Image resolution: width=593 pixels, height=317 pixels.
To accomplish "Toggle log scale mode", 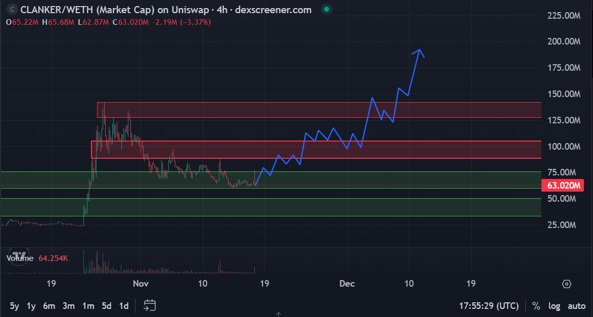I will (x=554, y=306).
